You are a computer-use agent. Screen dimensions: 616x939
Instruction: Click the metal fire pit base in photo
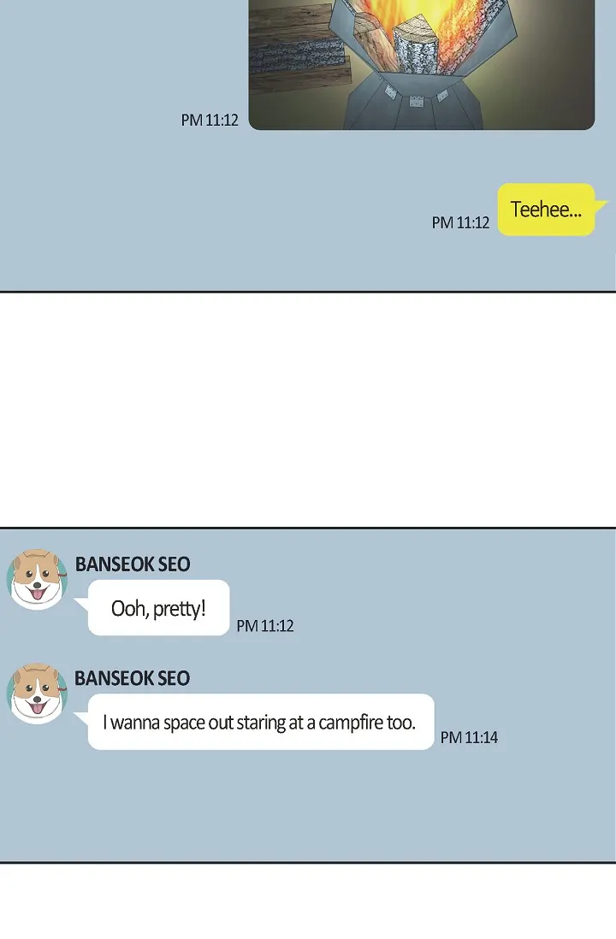tap(413, 102)
